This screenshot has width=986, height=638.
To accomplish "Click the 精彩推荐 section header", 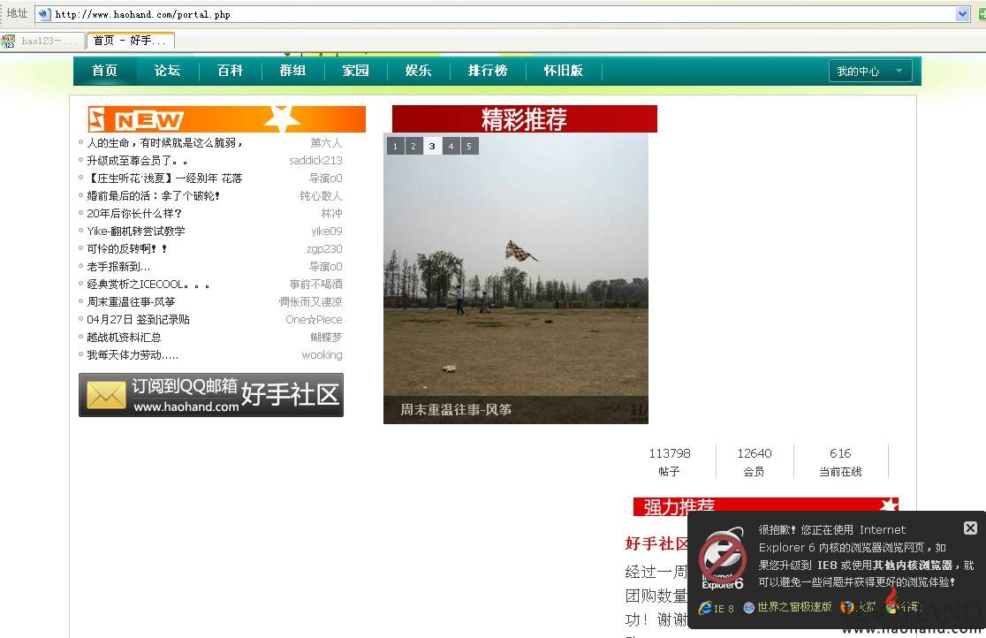I will tap(525, 119).
